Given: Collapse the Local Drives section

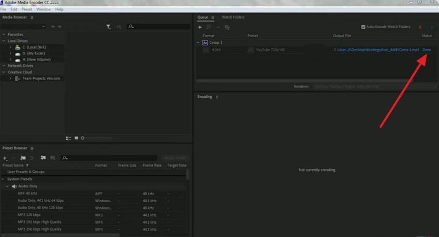Looking at the screenshot, I should (x=4, y=41).
